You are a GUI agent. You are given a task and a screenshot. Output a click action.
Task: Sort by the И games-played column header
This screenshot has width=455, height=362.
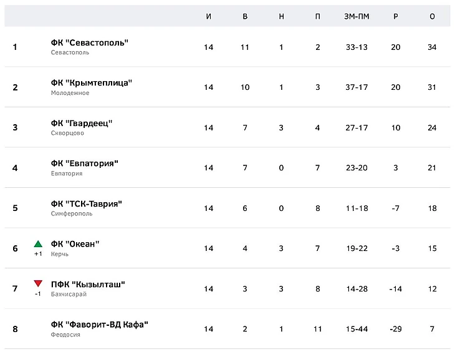[x=208, y=16]
